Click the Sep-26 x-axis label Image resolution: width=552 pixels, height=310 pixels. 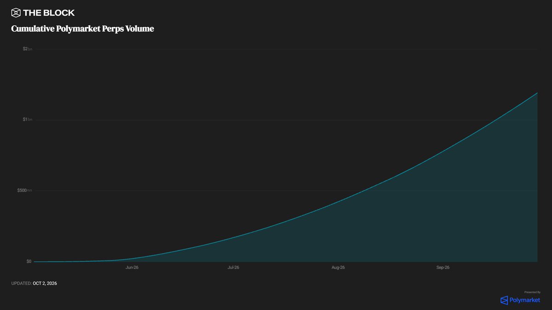click(443, 267)
